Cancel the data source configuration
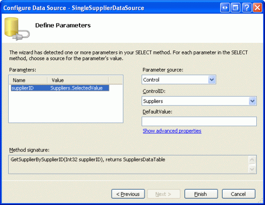The height and width of the screenshot is (205, 265). coord(238,194)
